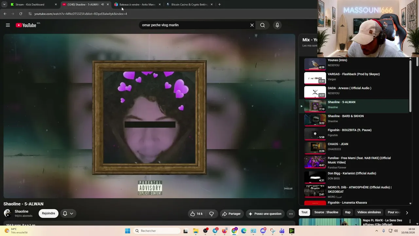419x236 pixels.
Task: Launch OBS Studio from the taskbar
Action: pos(205,231)
